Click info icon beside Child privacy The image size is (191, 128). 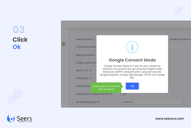point(91,78)
